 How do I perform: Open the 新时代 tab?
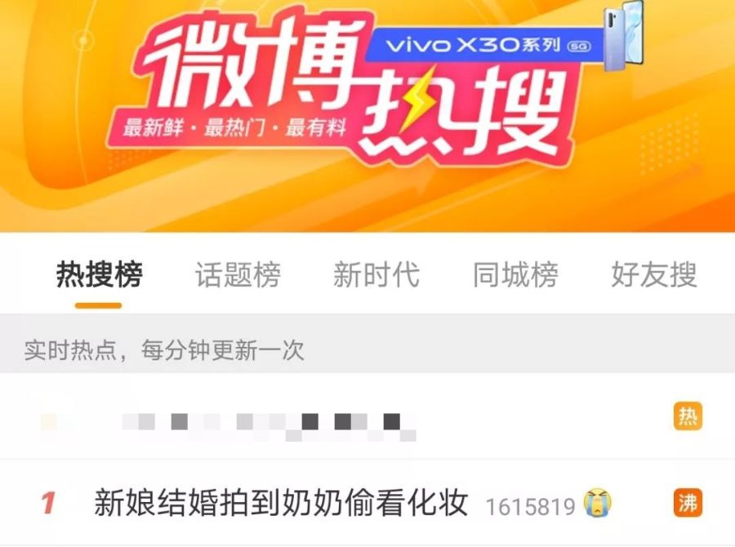[376, 274]
